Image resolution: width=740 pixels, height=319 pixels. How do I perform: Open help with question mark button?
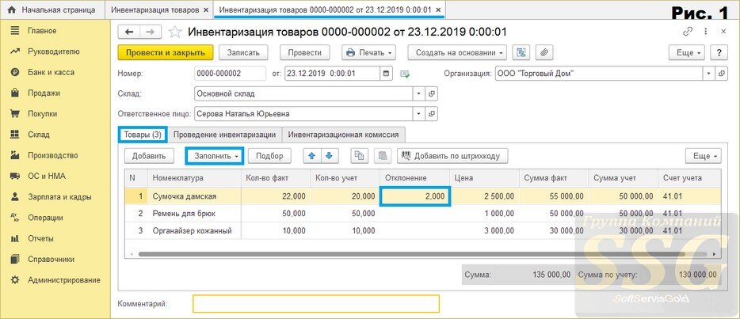coord(719,52)
